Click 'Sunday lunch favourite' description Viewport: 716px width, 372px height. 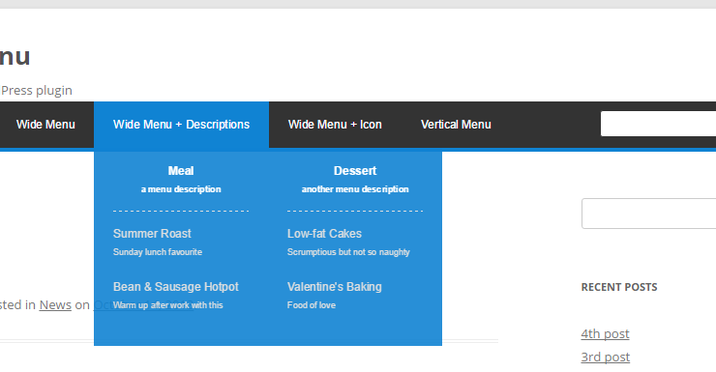pos(158,252)
